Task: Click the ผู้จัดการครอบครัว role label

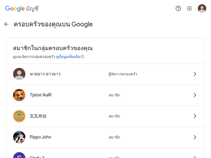Action: pyautogui.click(x=123, y=74)
